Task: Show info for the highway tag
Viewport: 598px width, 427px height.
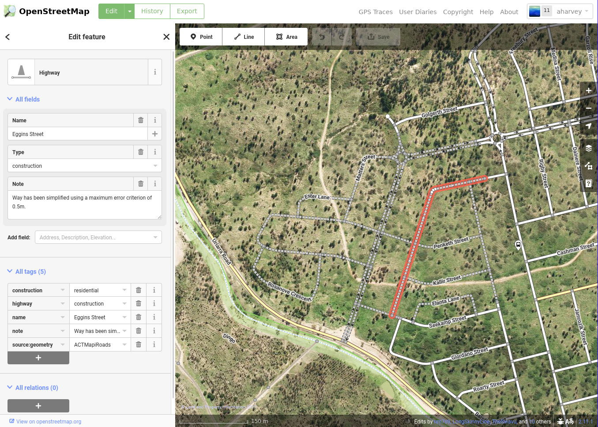Action: [154, 304]
